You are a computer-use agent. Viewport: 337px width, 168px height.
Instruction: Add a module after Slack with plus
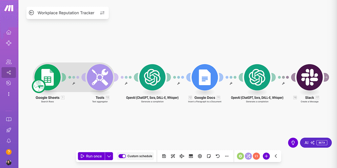tap(326, 77)
